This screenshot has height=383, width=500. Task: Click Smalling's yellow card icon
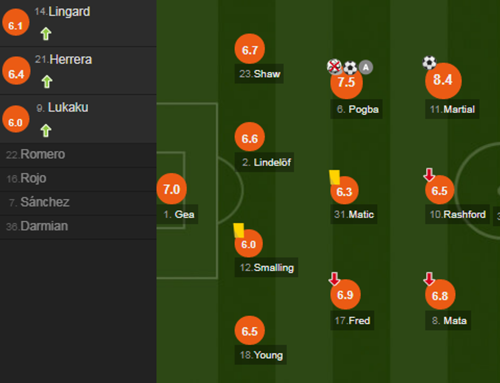[x=239, y=230]
